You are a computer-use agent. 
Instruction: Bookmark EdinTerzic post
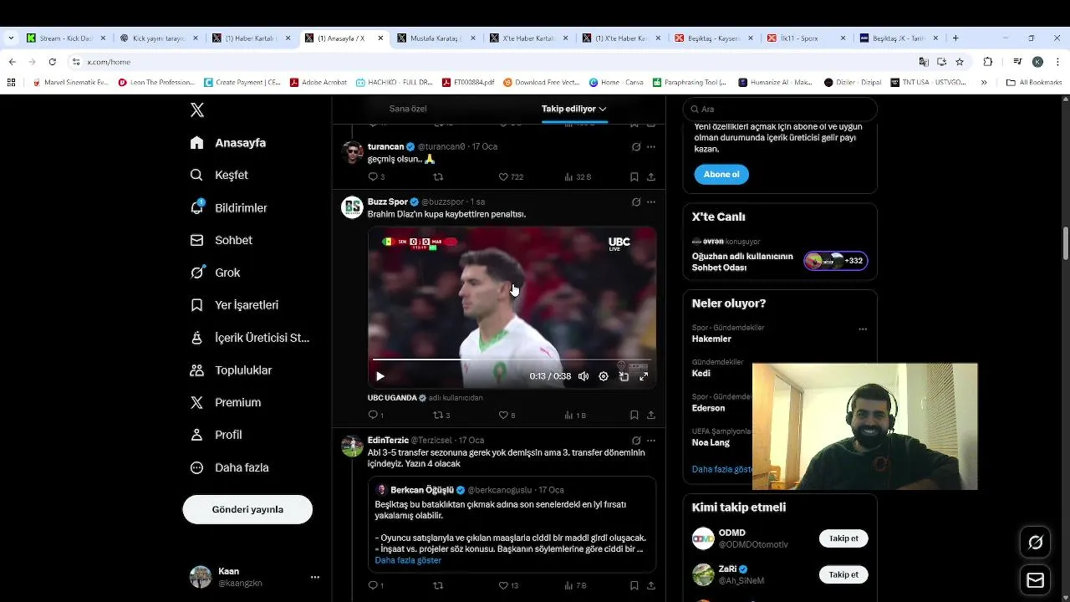click(x=634, y=585)
